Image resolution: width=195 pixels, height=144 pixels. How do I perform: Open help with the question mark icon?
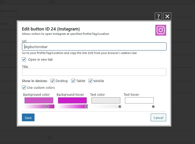158,16
